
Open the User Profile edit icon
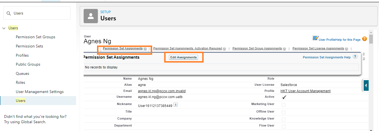coord(316,38)
